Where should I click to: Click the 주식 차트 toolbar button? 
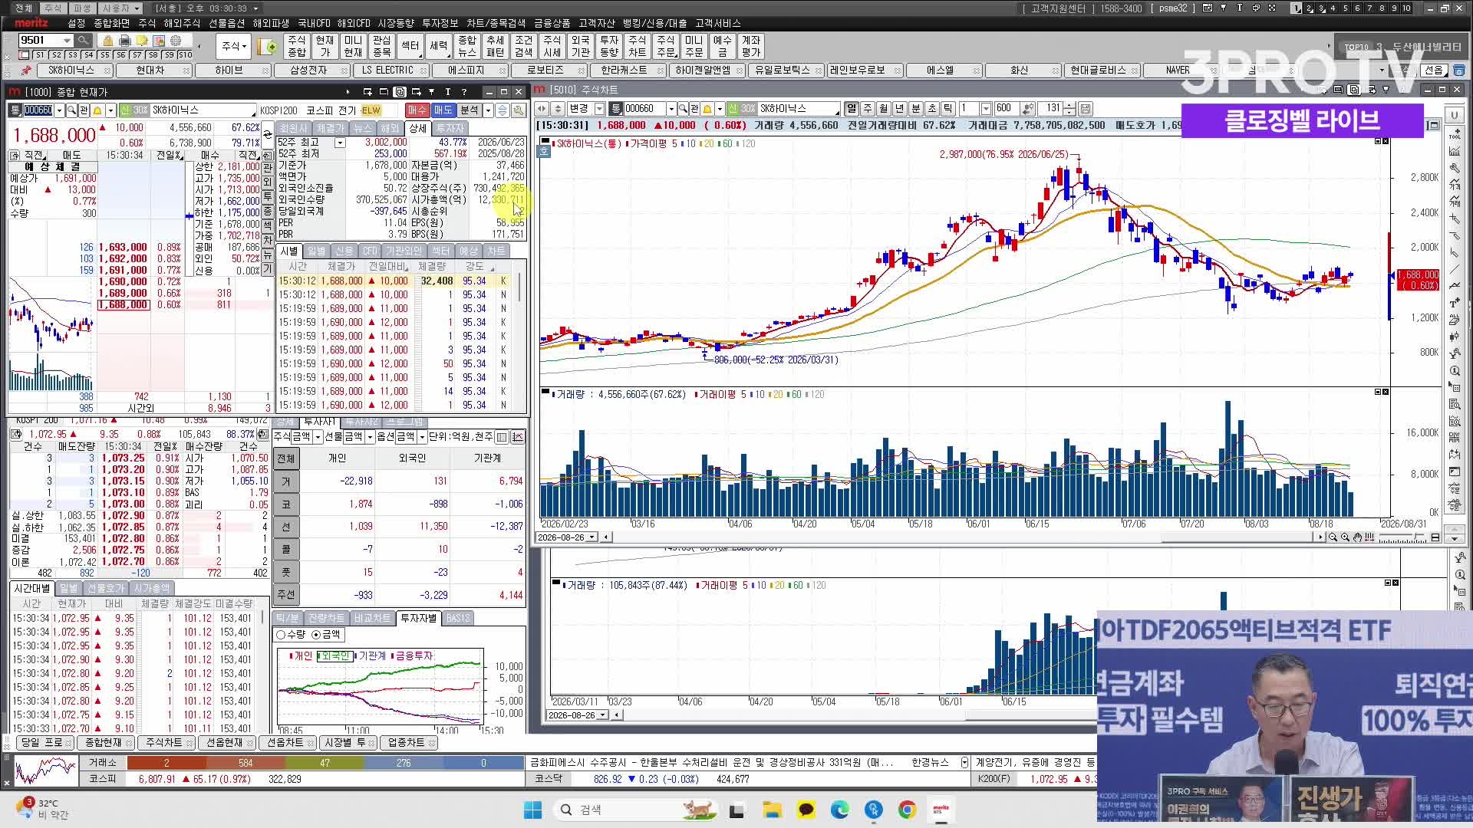point(637,46)
